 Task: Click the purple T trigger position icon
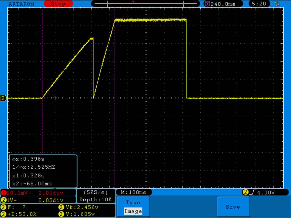(207, 4)
